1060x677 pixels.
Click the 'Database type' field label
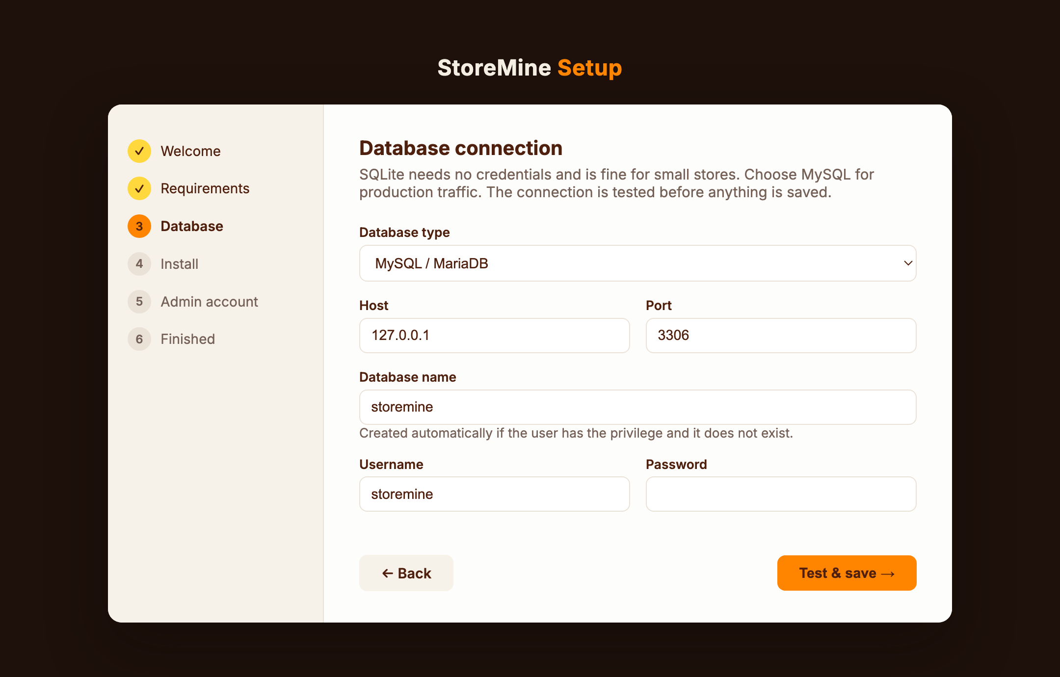click(404, 232)
